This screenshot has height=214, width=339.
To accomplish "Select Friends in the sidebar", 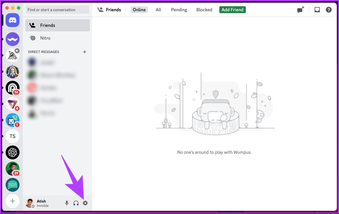I will click(47, 25).
